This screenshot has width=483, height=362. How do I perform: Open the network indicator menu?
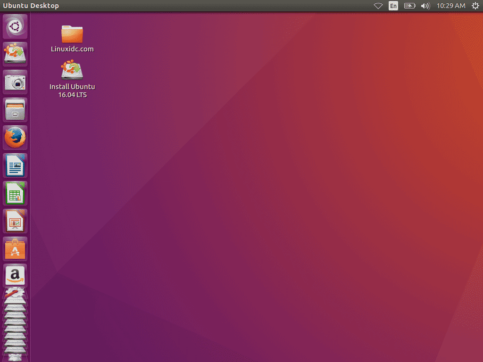click(x=378, y=6)
